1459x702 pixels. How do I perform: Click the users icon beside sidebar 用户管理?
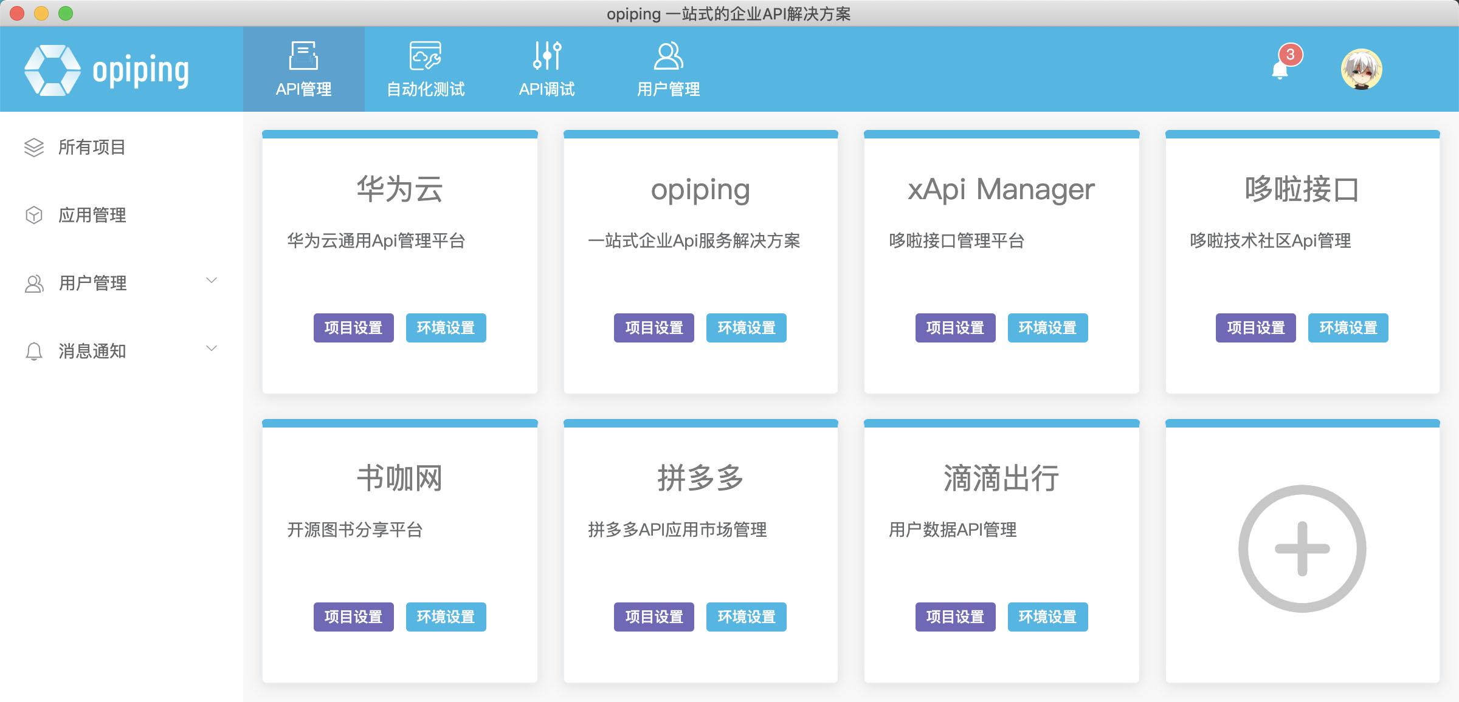point(34,283)
